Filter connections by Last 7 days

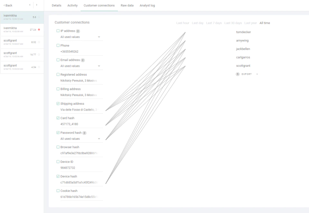(214, 23)
